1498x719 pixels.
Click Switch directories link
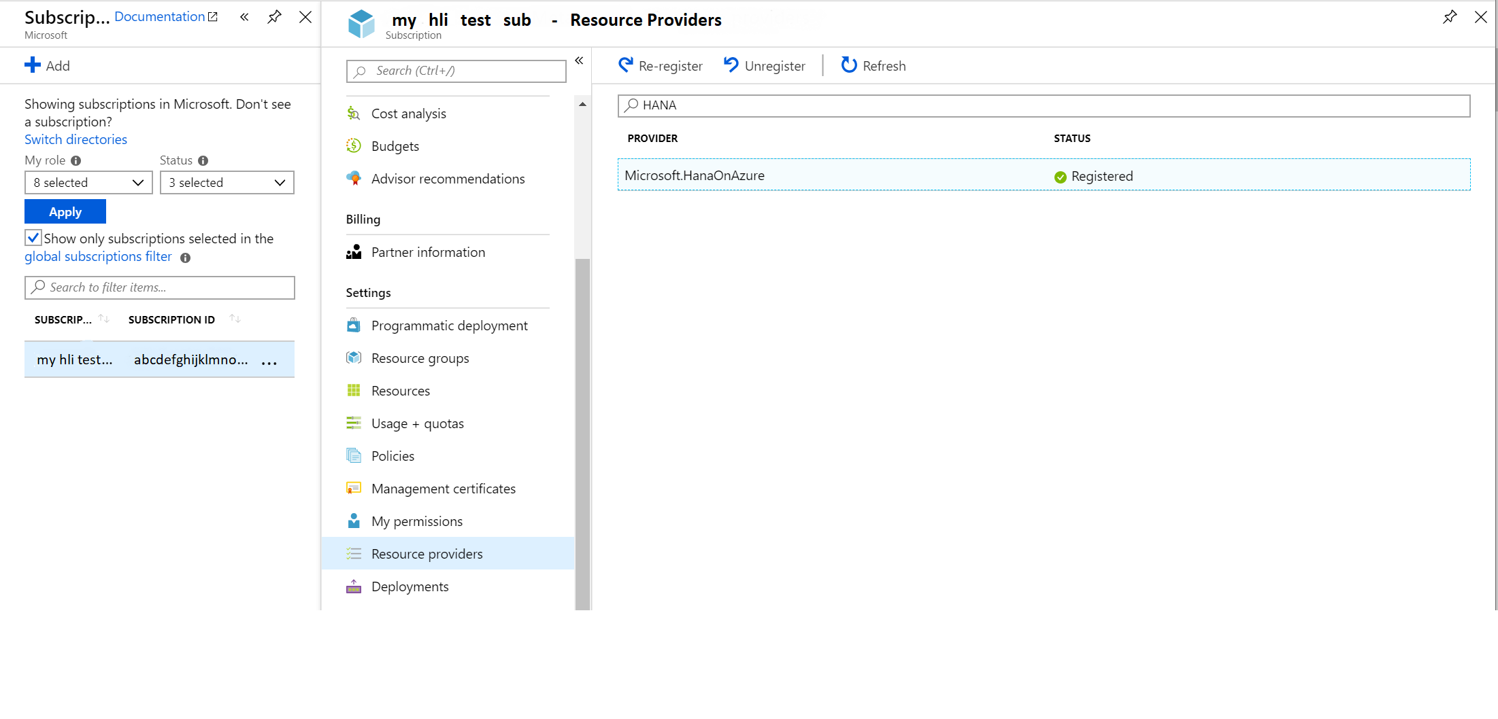tap(76, 139)
